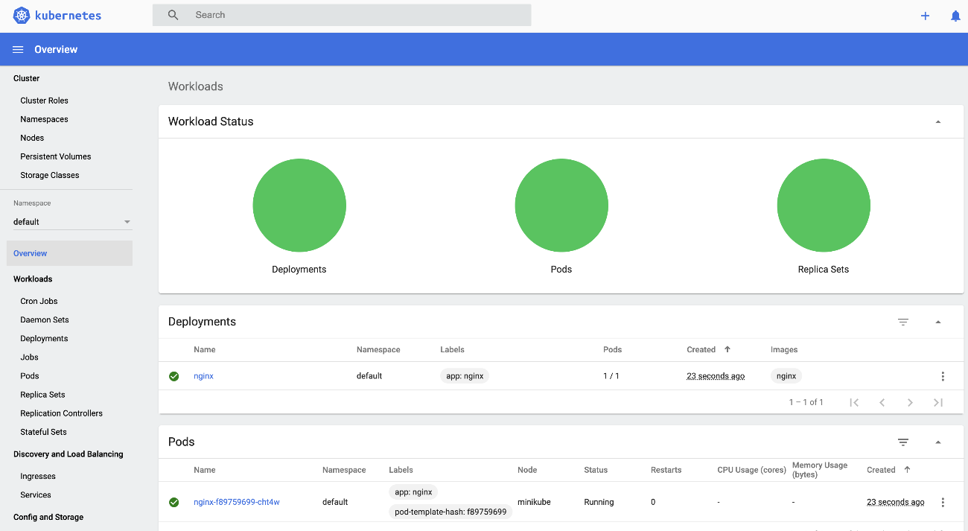Screen dimensions: 968x531
Task: Open Namespaces in sidebar
Action: pos(44,119)
